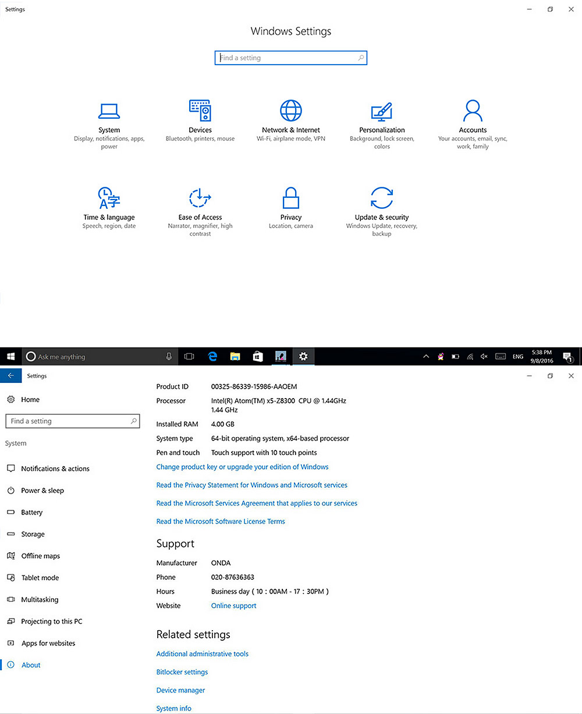Select Notifications & actions in sidebar
The width and height of the screenshot is (582, 714).
tap(55, 468)
